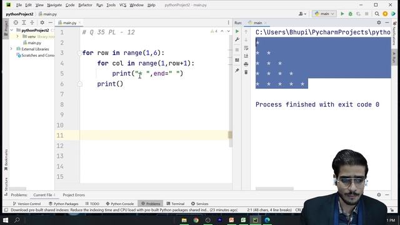Open the user account dropdown
This screenshot has height=225, width=400.
click(x=302, y=14)
